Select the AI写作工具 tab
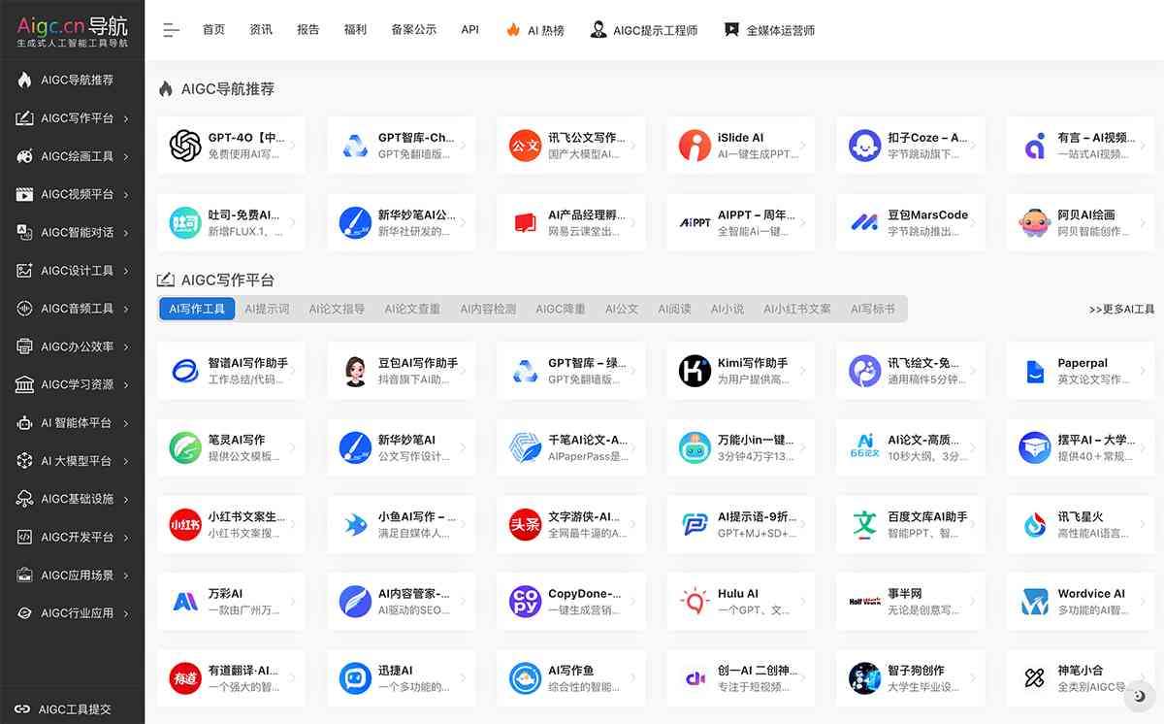 point(197,309)
